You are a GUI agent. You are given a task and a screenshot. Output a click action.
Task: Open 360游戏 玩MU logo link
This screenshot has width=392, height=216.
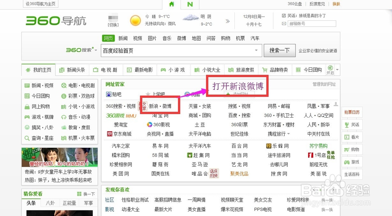tap(121, 116)
